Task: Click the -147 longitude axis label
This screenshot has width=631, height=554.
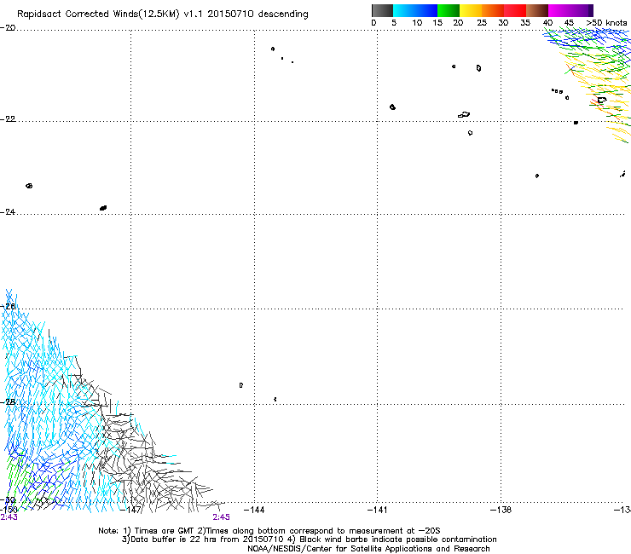Action: (x=131, y=510)
